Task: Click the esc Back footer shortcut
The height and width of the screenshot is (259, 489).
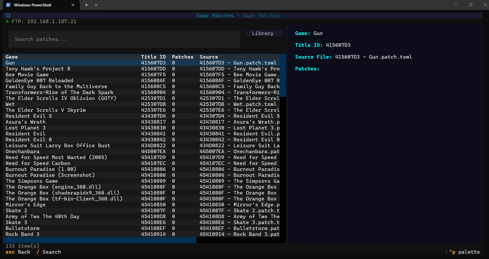Action: (18, 252)
